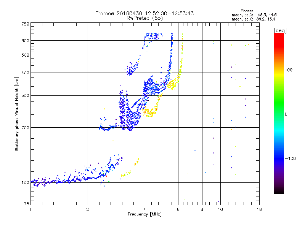Image resolution: width=305 pixels, height=228 pixels.
Task: Select the subtitle "RwPretec (8p)"
Action: coord(144,18)
